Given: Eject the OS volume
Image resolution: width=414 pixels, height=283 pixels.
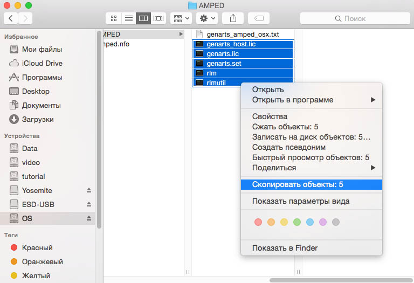Looking at the screenshot, I should coord(89,218).
